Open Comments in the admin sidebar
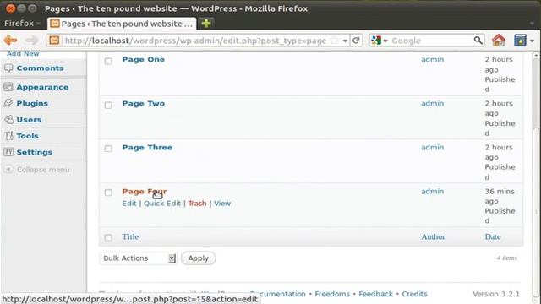 [40, 68]
